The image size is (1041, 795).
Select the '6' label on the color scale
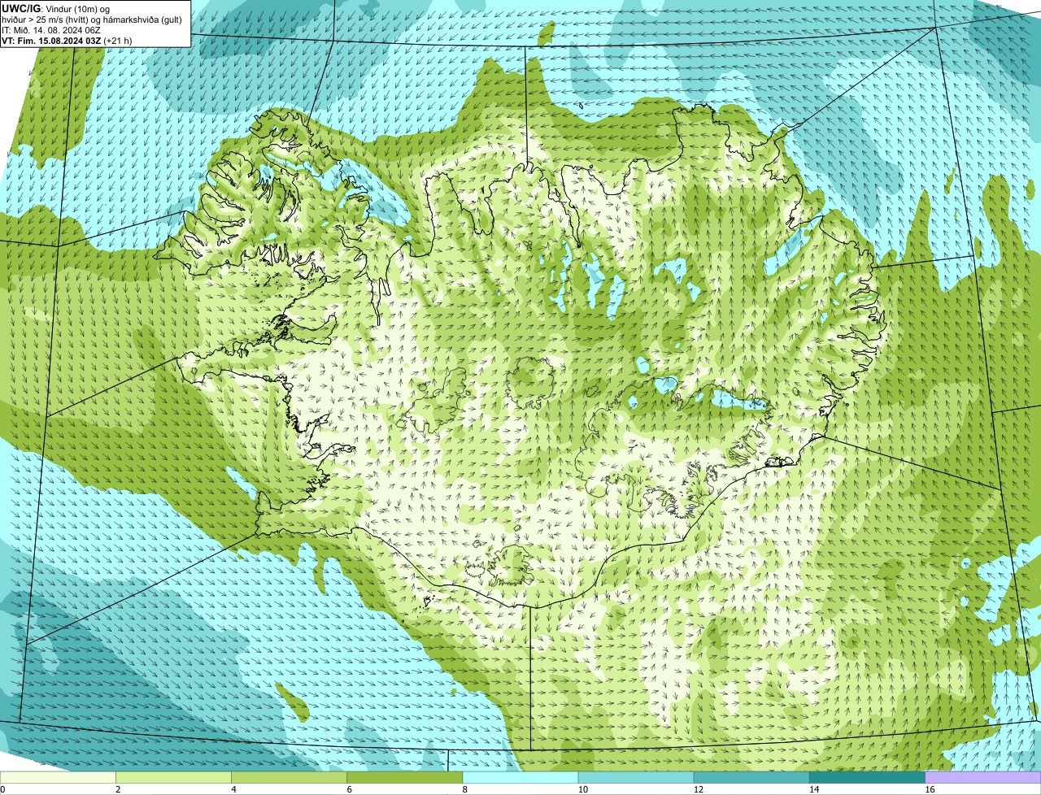(x=350, y=789)
